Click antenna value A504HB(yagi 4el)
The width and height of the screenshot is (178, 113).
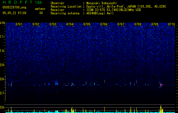[x=100, y=13]
